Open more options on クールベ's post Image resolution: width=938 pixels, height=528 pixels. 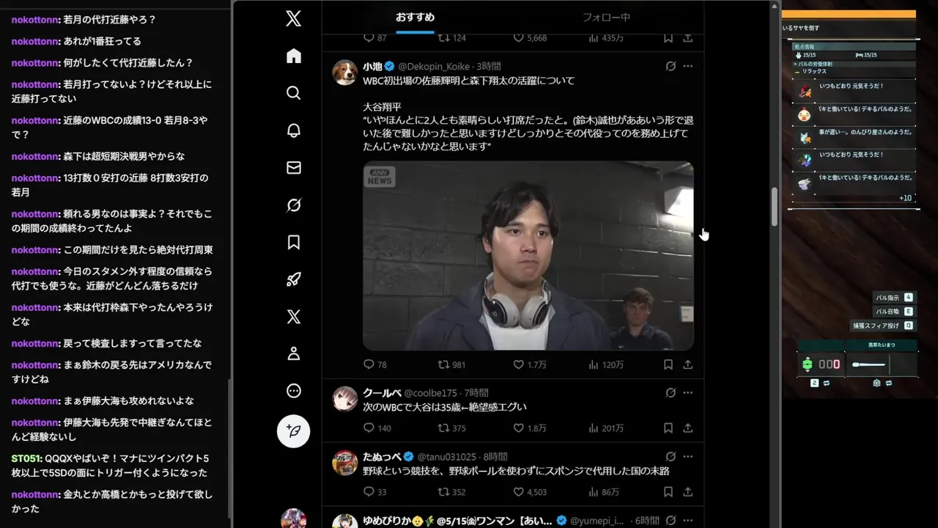[x=687, y=393]
